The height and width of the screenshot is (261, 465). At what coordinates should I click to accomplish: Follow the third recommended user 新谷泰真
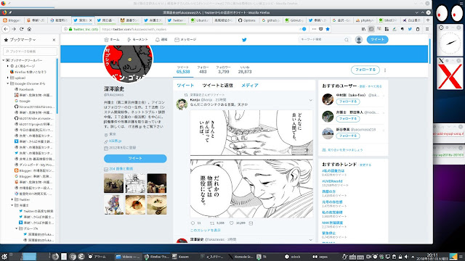coord(348,136)
